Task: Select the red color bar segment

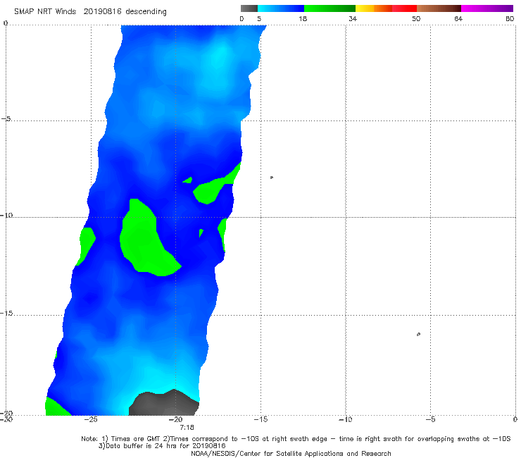Action: pyautogui.click(x=404, y=8)
